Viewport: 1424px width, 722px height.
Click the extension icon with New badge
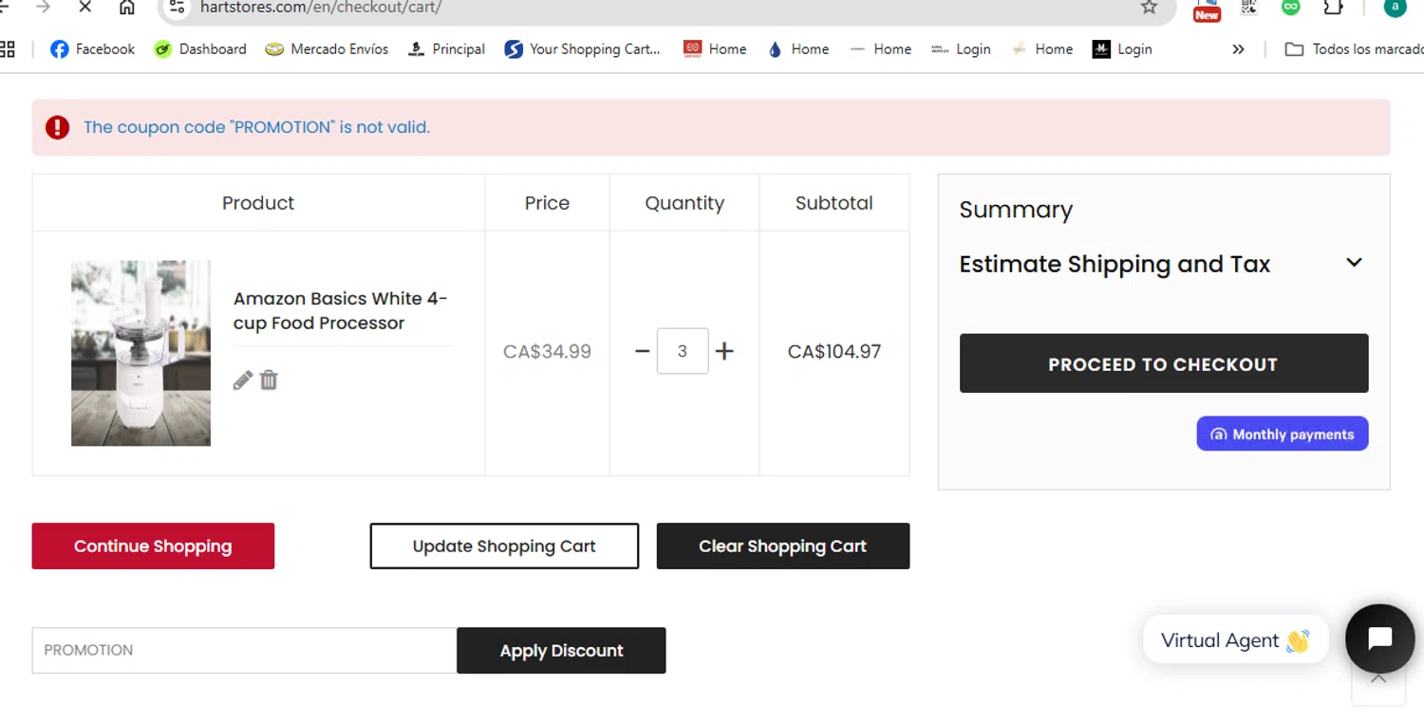click(1207, 9)
